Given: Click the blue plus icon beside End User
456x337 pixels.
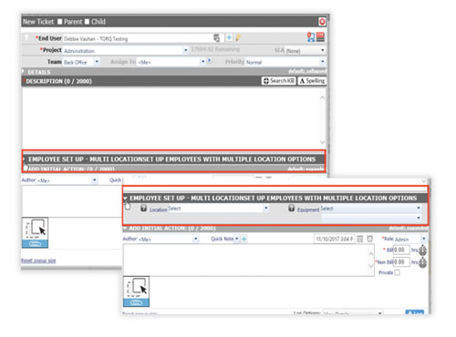Looking at the screenshot, I should tap(229, 37).
